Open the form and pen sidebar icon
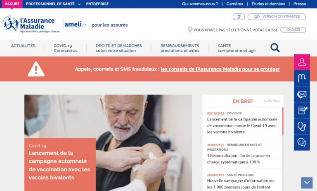Viewport: 317px width, 191px height. (x=302, y=110)
